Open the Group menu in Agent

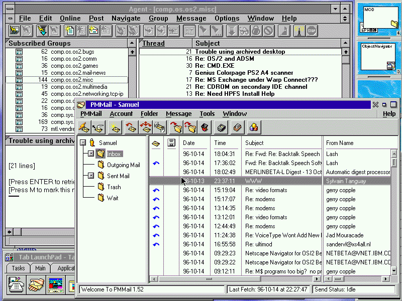click(158, 19)
